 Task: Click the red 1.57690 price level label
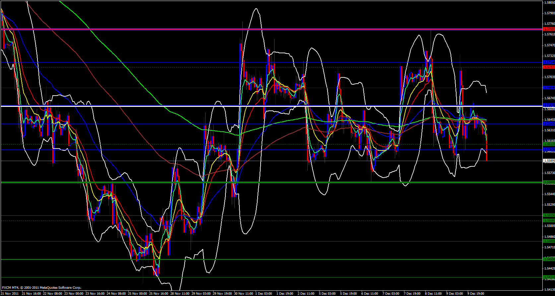click(x=549, y=29)
